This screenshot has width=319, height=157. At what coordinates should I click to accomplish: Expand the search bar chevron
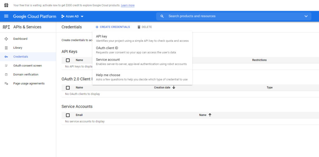point(306,16)
